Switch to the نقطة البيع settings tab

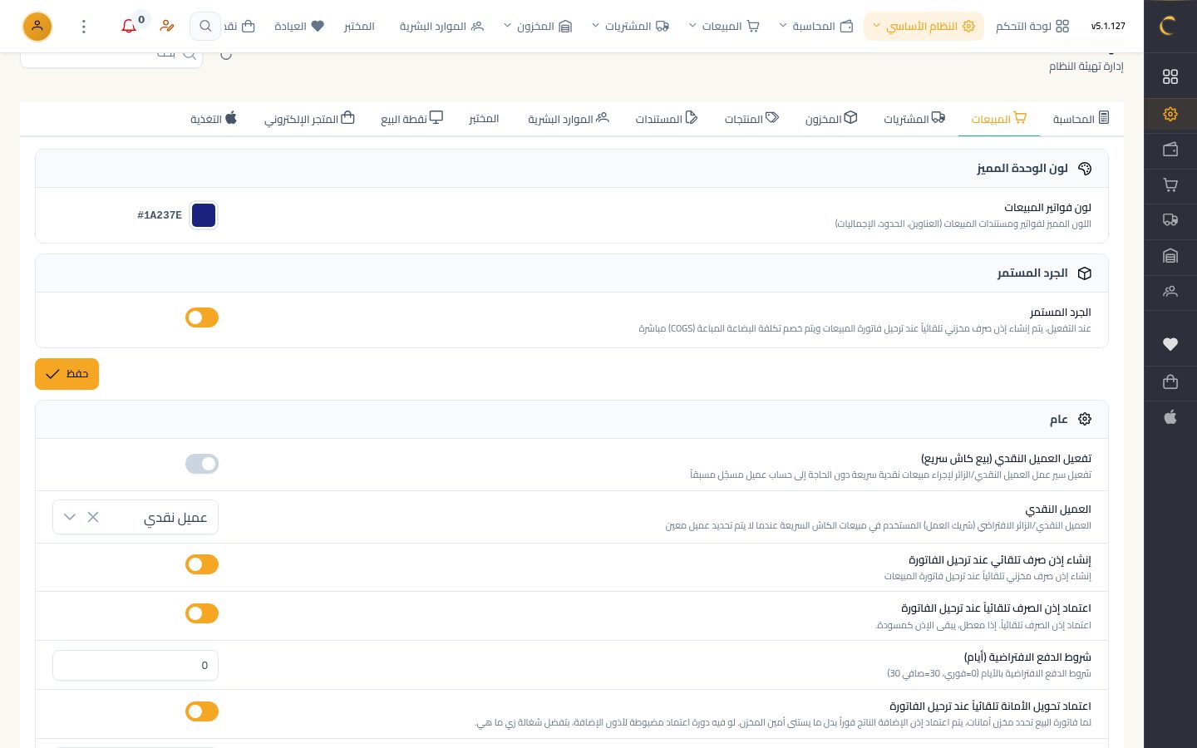411,119
